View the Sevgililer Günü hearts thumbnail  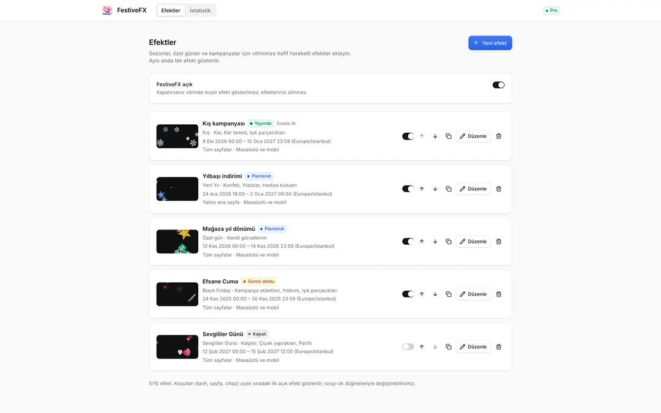[x=177, y=347]
